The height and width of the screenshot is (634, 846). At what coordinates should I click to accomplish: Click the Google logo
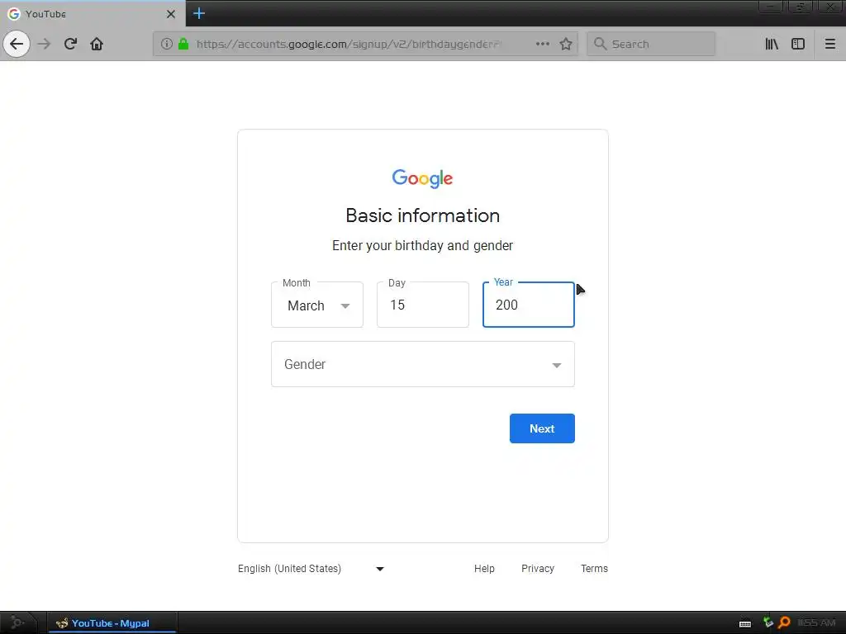click(x=422, y=178)
